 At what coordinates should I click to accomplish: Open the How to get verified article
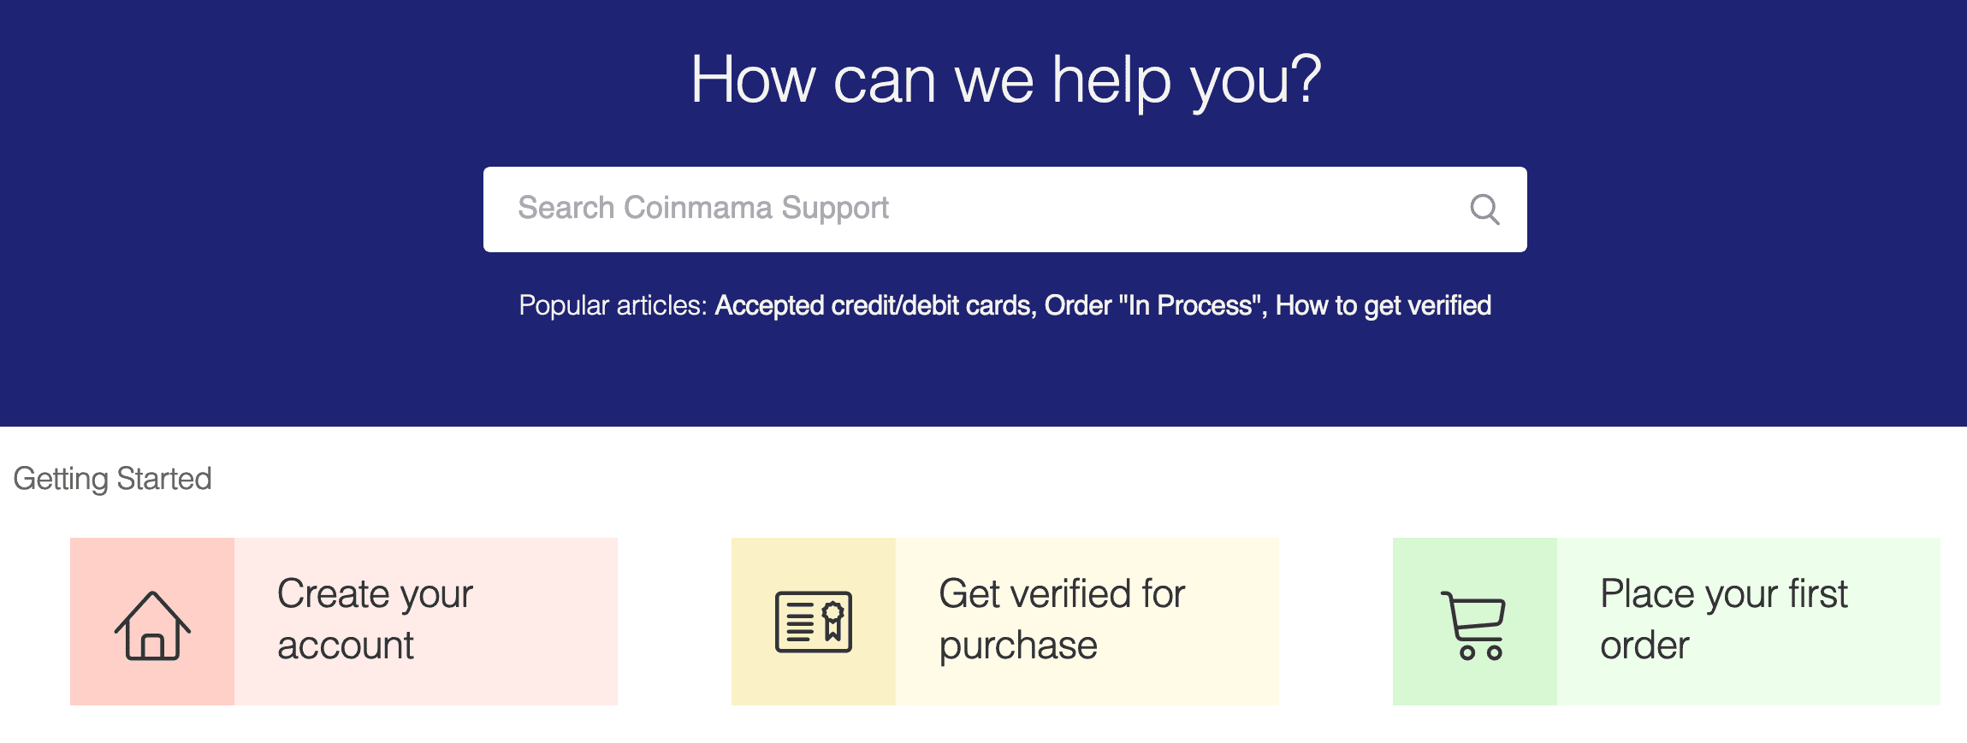coord(1383,305)
